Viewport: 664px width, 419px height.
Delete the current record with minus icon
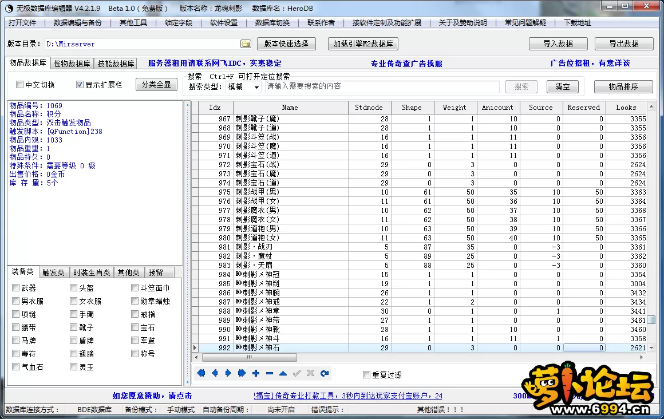[x=270, y=373]
